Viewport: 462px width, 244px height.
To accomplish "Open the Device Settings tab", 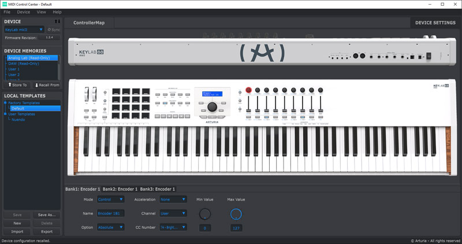I will tap(435, 23).
